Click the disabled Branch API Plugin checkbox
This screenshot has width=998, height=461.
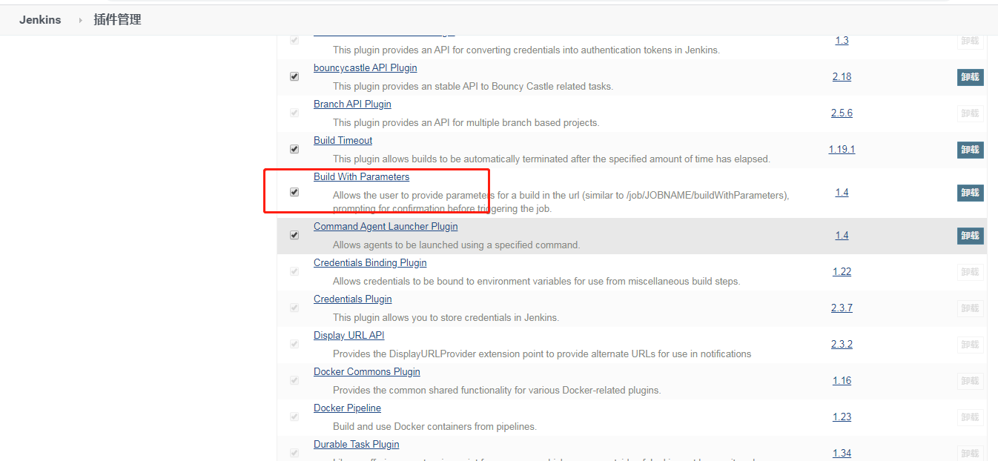click(x=294, y=113)
